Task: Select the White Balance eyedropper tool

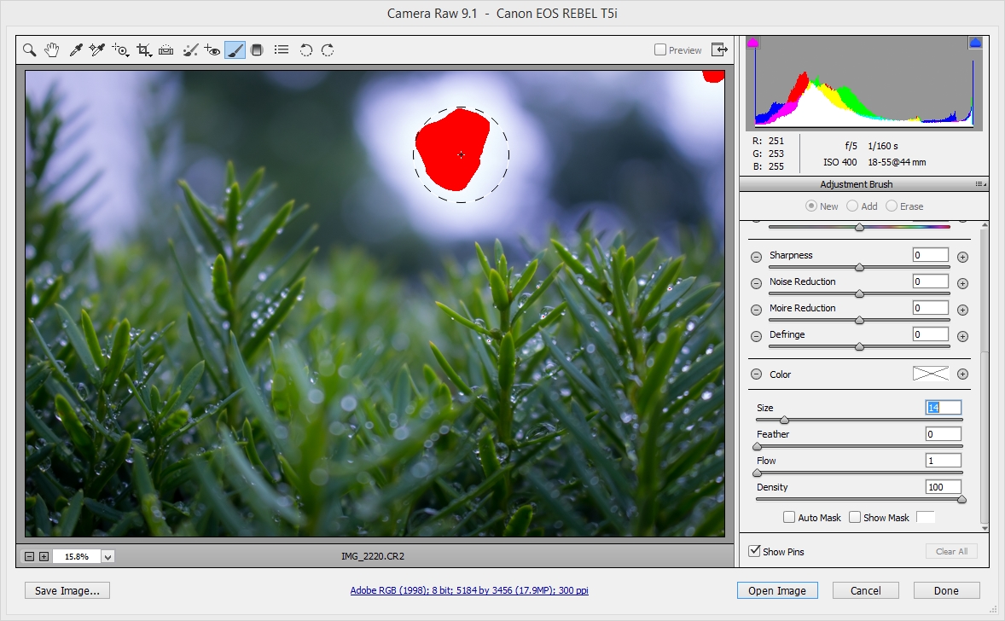Action: point(75,49)
